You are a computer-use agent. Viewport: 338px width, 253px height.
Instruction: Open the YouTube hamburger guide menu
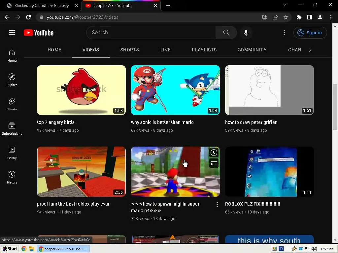coord(12,33)
